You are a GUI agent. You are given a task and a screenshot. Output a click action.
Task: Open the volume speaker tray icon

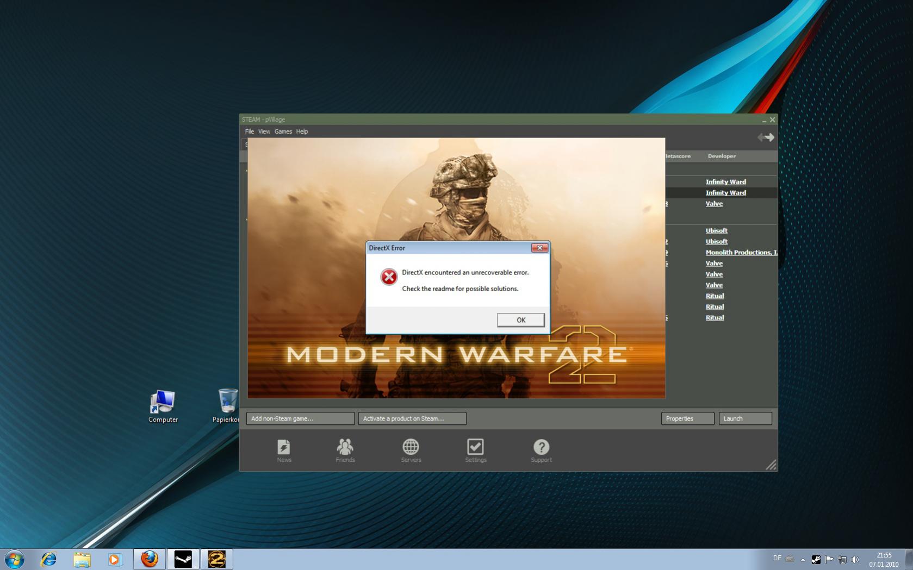click(x=855, y=559)
